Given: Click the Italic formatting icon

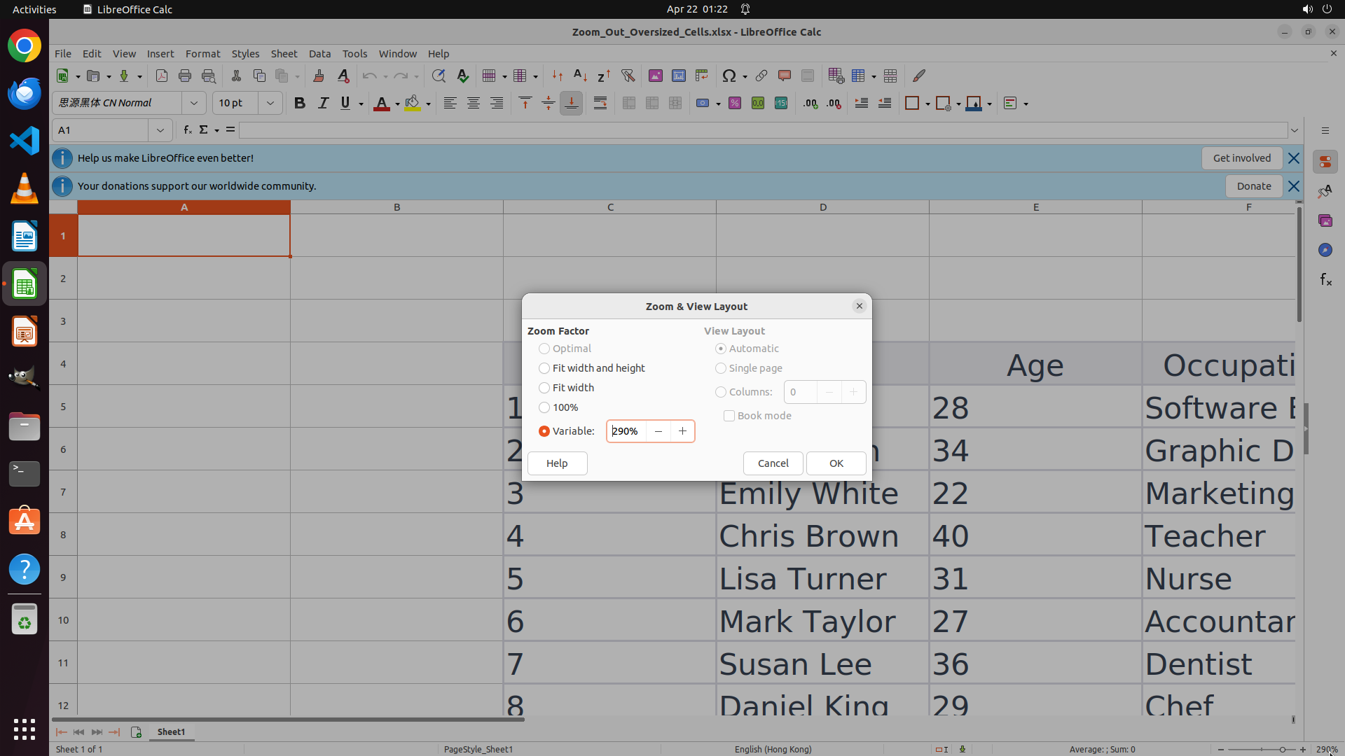Looking at the screenshot, I should [x=323, y=104].
